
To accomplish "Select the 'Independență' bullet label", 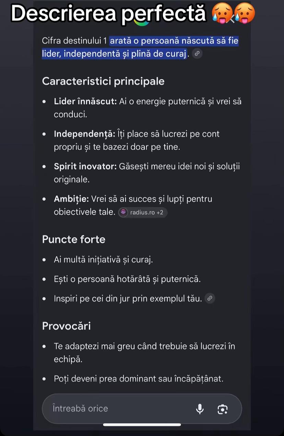I will (x=85, y=134).
